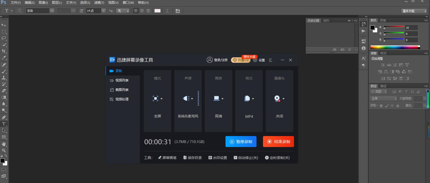The image size is (430, 183).
Task: Open the workspace dropdown 基本功能
Action: click(414, 11)
